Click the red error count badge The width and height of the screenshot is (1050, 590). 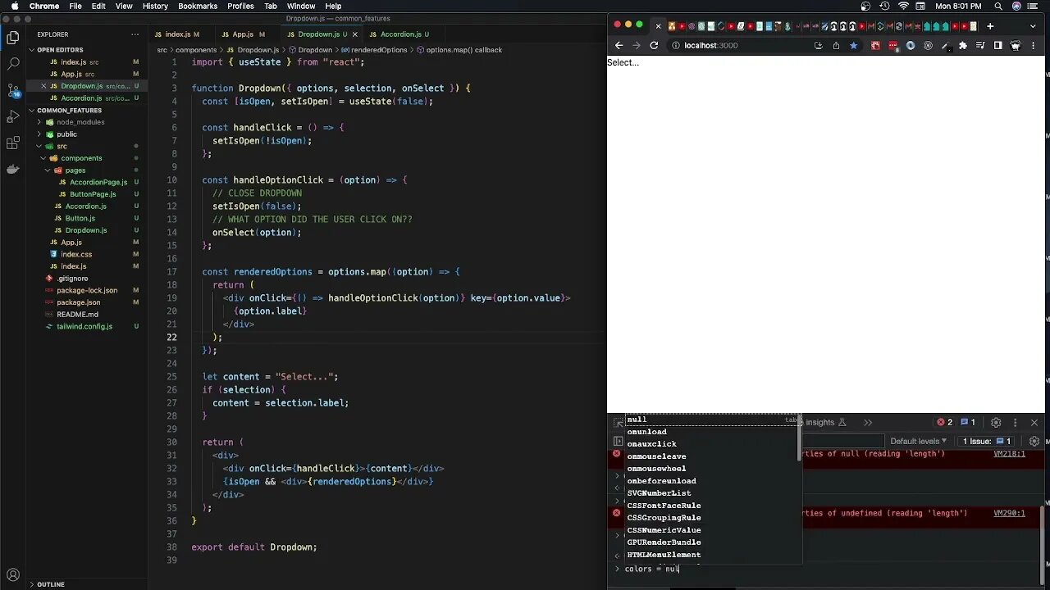pos(945,422)
